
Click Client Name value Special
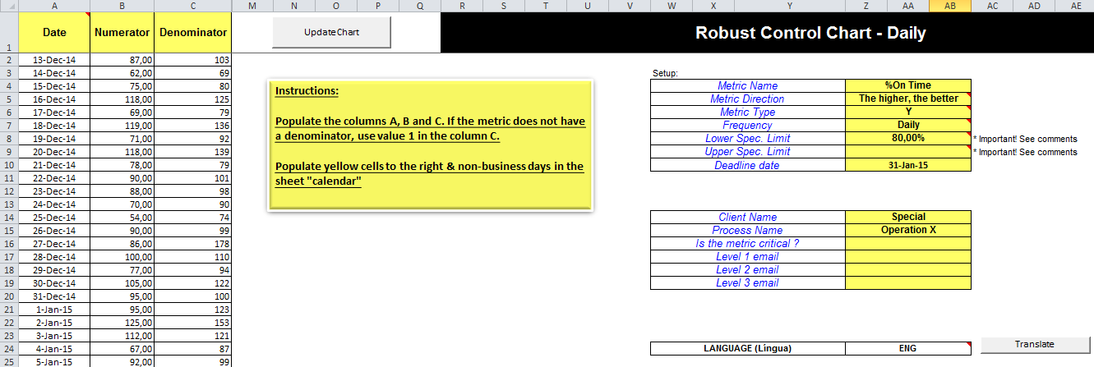(908, 217)
